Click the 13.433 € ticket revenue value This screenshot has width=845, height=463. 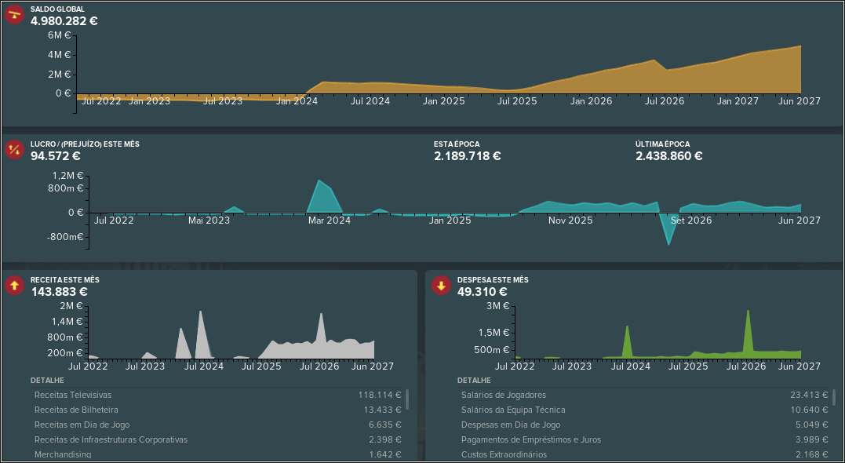click(x=383, y=410)
